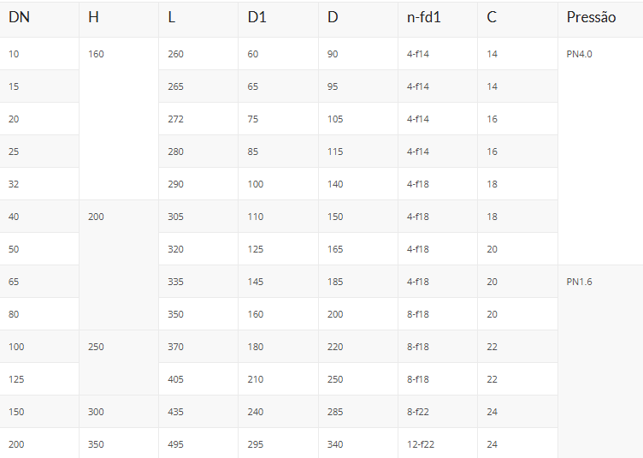The height and width of the screenshot is (458, 643).
Task: Click the PN4.0 pressure cell
Action: pos(579,54)
